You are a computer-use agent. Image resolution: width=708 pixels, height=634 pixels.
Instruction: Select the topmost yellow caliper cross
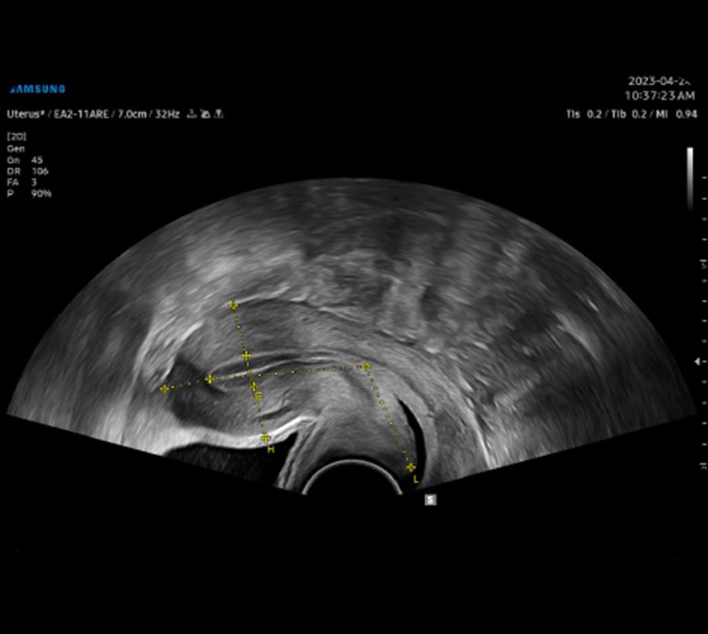[233, 306]
